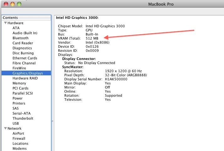Select Firewall under Network
224x151 pixels.
(x=19, y=138)
